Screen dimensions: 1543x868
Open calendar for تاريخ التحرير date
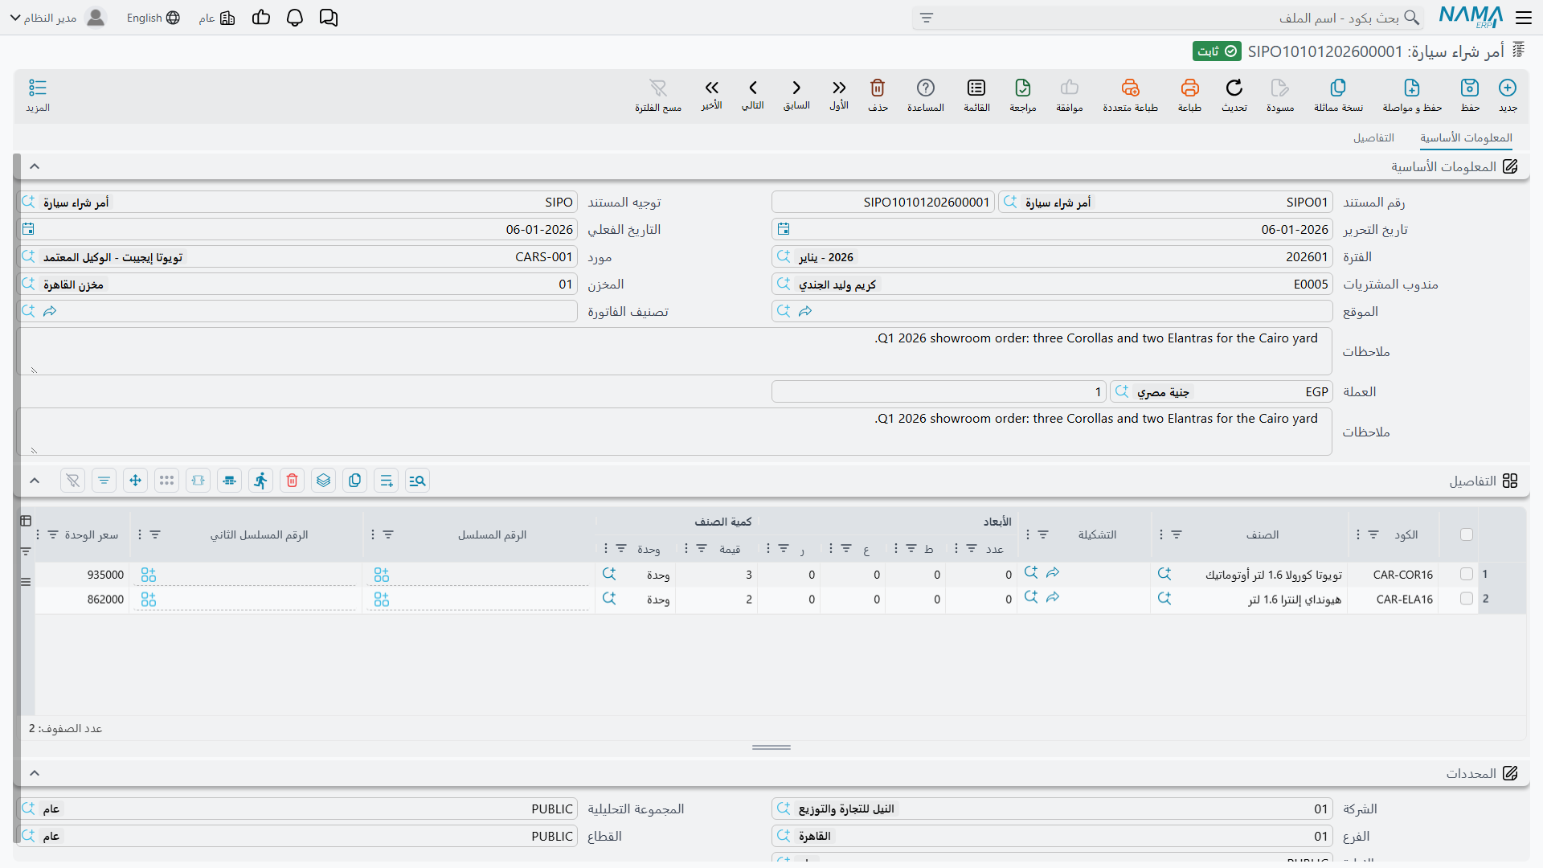point(784,229)
